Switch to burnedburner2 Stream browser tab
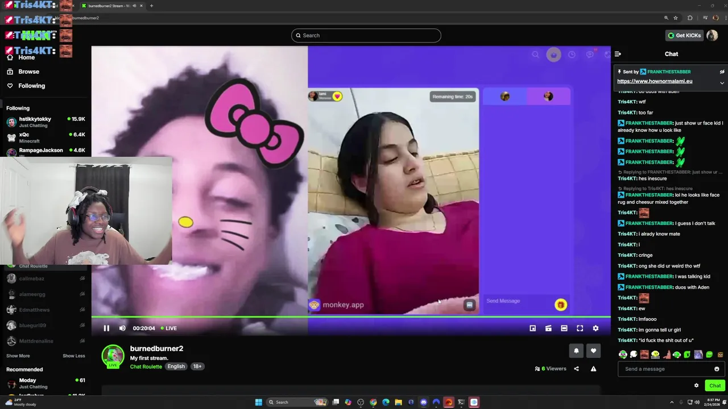 (111, 6)
